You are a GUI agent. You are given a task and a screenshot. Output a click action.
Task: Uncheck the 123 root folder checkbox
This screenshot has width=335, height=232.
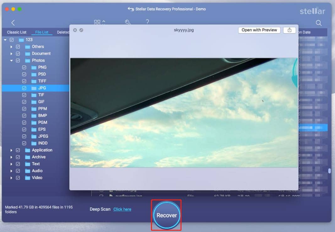12,40
